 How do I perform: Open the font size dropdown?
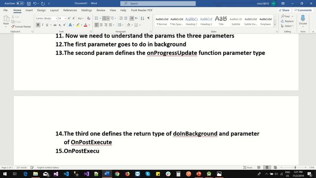pyautogui.click(x=65, y=18)
